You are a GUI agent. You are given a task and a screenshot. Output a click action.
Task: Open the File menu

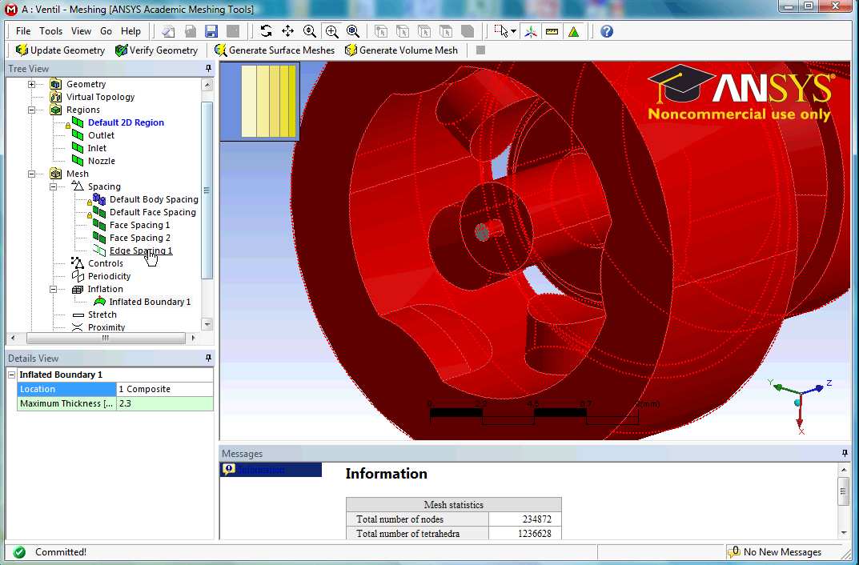click(23, 31)
